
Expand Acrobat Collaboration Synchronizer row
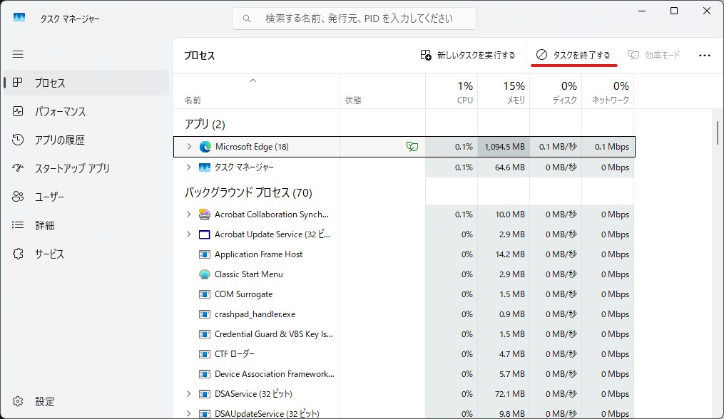(189, 214)
